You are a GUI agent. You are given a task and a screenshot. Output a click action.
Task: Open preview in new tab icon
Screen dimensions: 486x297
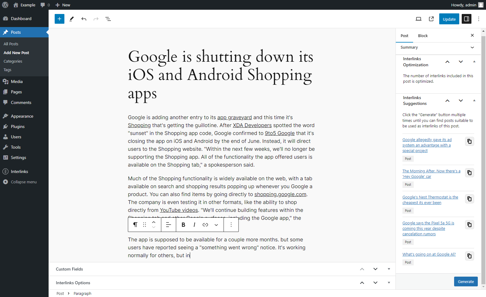[x=431, y=19]
